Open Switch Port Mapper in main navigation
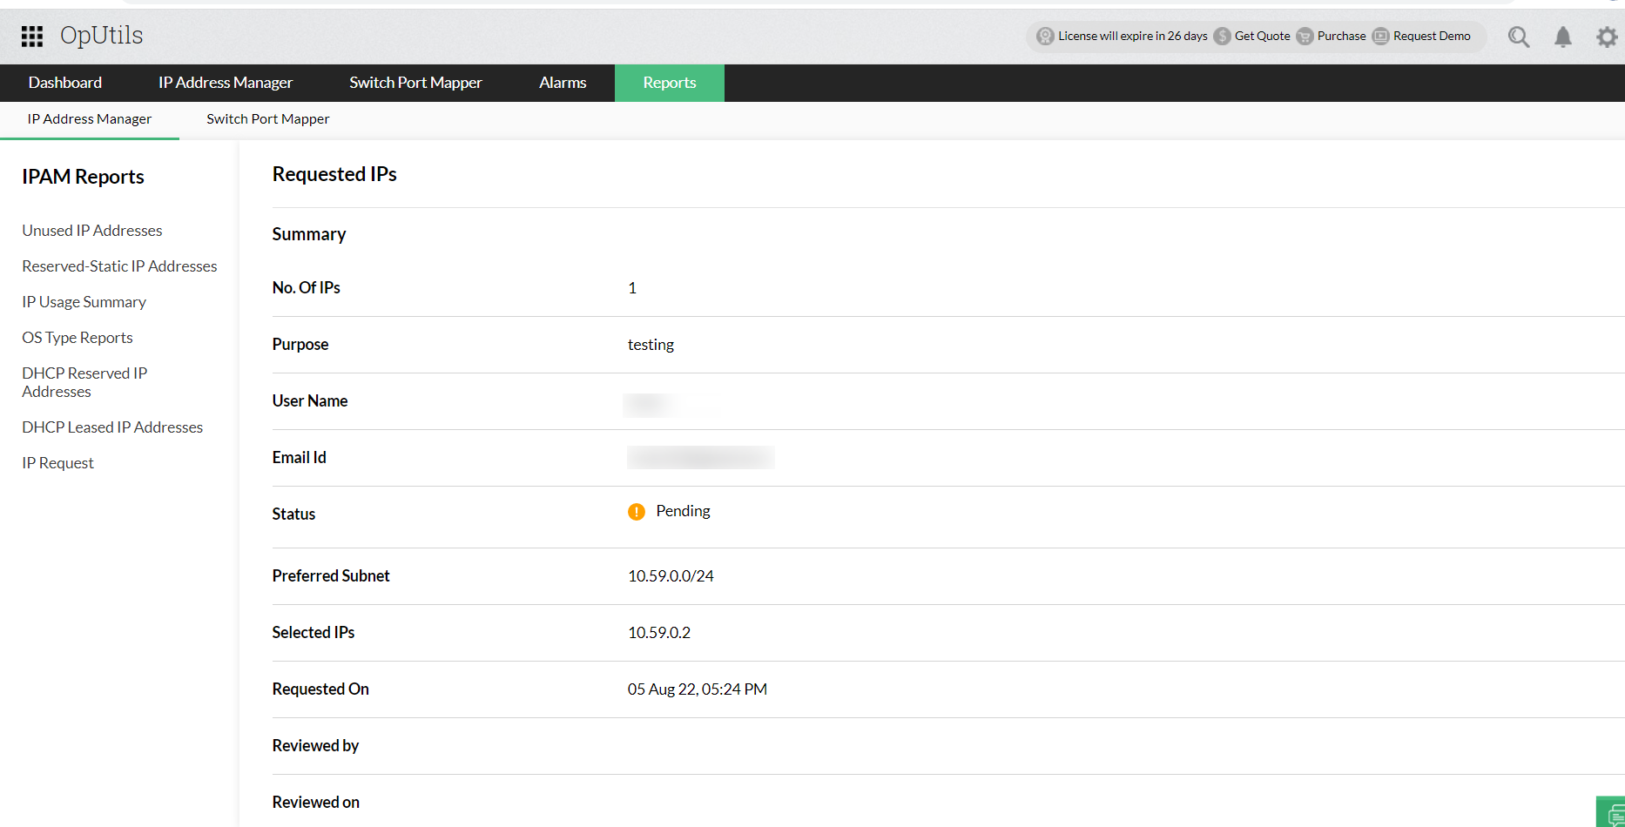Screen dimensions: 1625x827 [x=415, y=83]
